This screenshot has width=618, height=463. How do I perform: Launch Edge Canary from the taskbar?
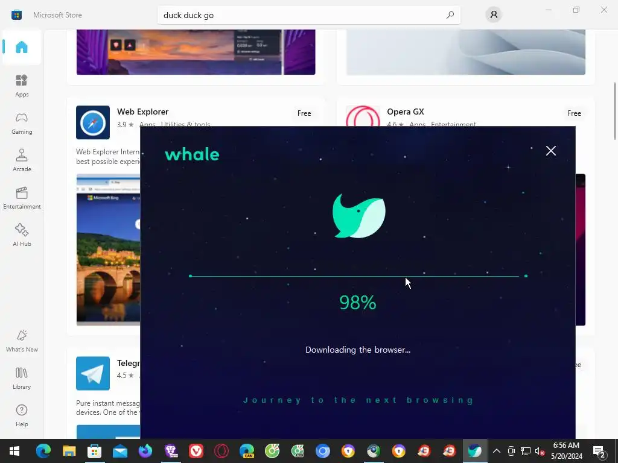point(247,451)
